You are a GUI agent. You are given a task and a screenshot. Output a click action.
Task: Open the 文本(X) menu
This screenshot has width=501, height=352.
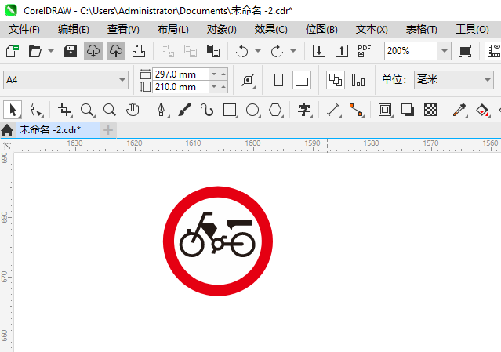(372, 30)
